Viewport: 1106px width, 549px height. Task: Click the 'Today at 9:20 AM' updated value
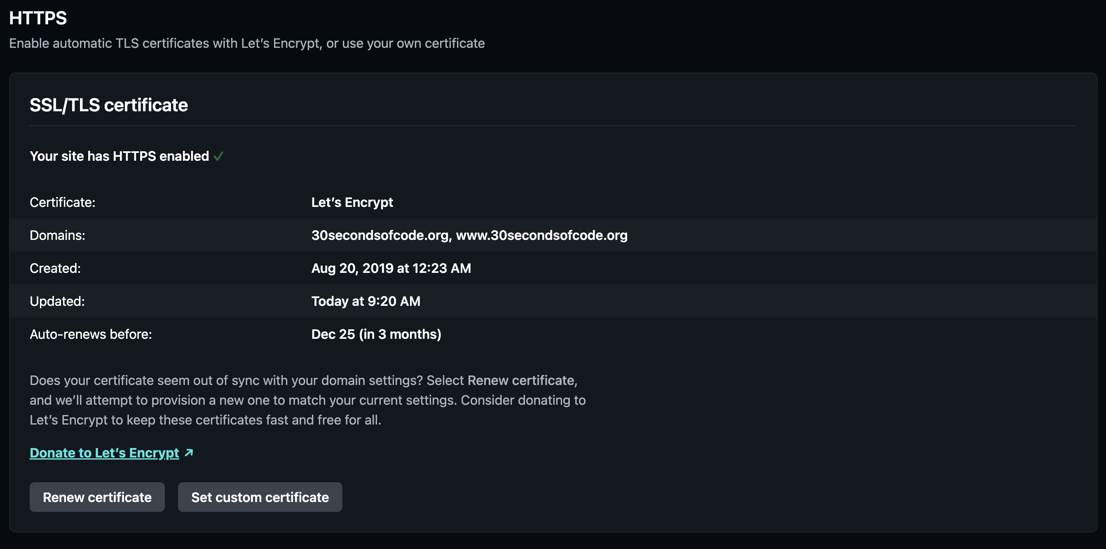(x=366, y=301)
